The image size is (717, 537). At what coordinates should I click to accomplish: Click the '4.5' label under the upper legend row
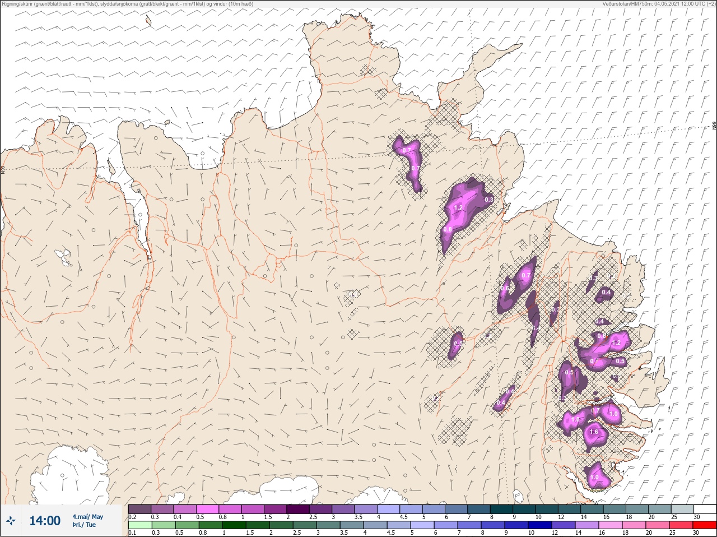pos(403,517)
